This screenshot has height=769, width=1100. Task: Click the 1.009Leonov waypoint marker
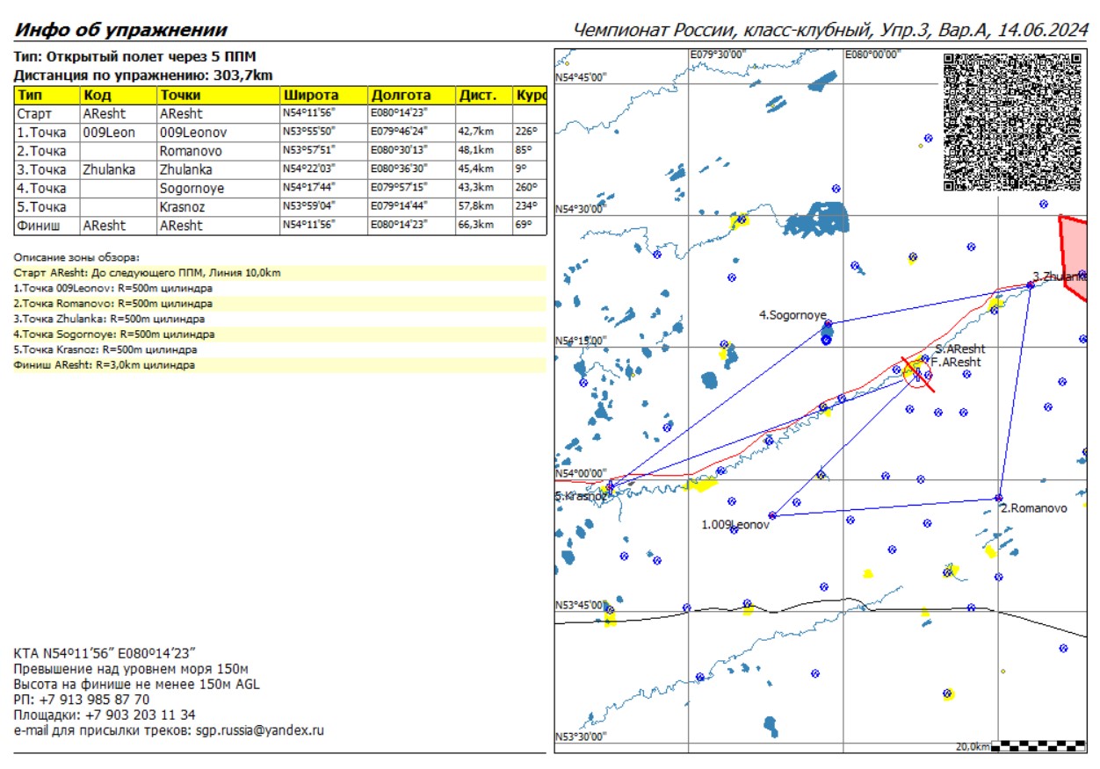tap(772, 515)
